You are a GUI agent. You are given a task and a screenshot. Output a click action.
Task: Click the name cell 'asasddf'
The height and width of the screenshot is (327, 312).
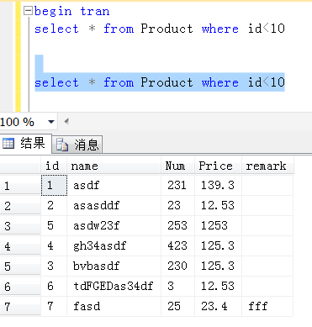(114, 205)
